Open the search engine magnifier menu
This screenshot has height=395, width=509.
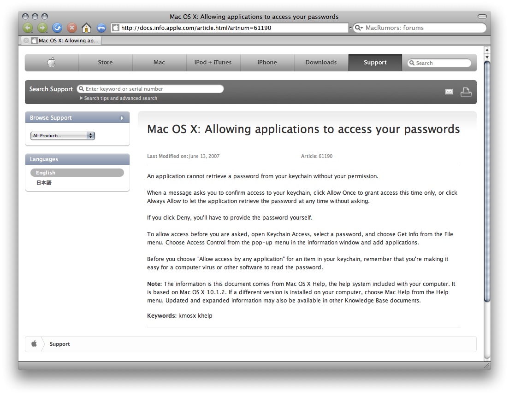click(x=358, y=28)
